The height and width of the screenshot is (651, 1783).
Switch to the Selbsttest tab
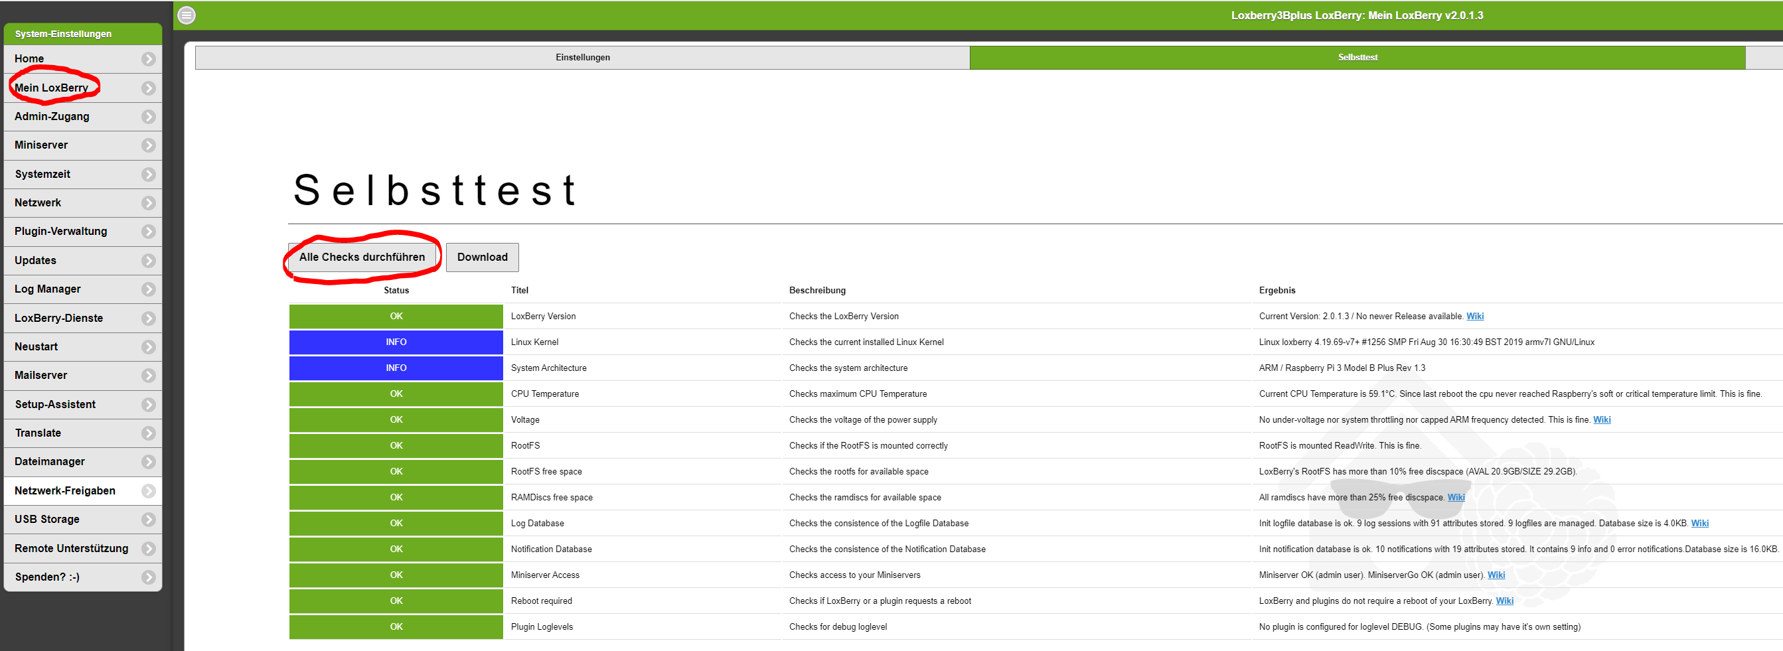point(1357,58)
